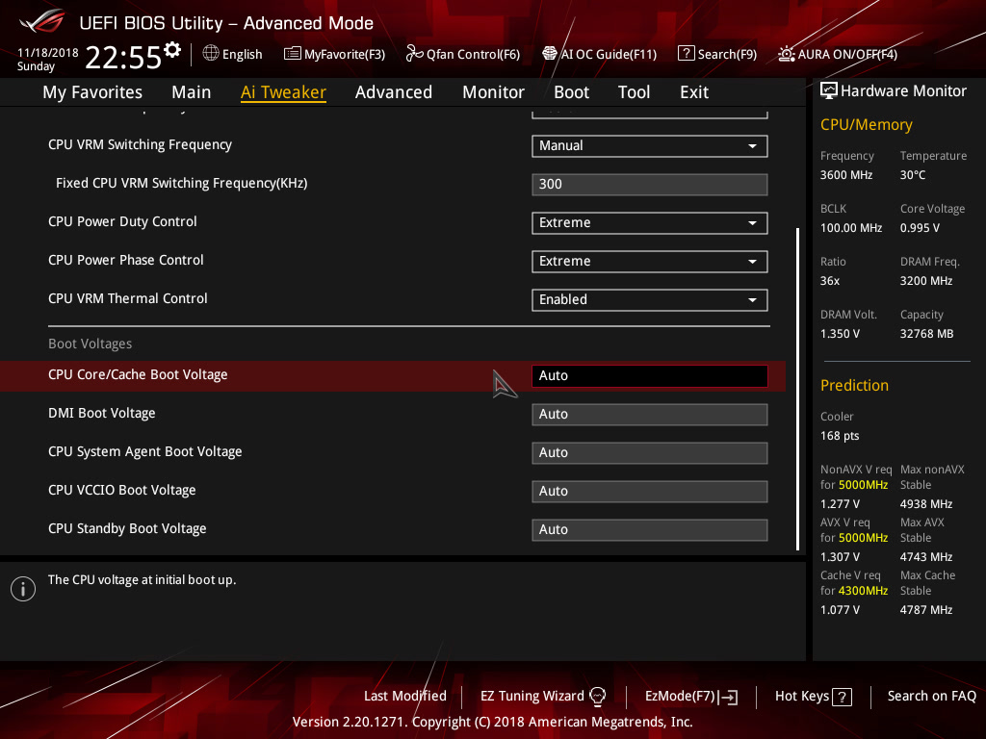Screen dimensions: 986x739
Task: Click CPU VCCIO Boot Voltage field
Action: tap(650, 491)
